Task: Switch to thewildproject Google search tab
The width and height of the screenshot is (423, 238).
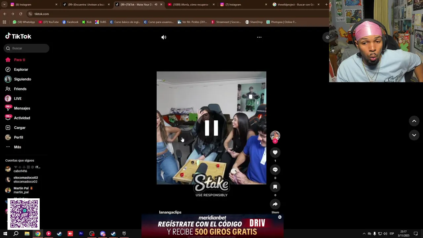Action: (295, 5)
